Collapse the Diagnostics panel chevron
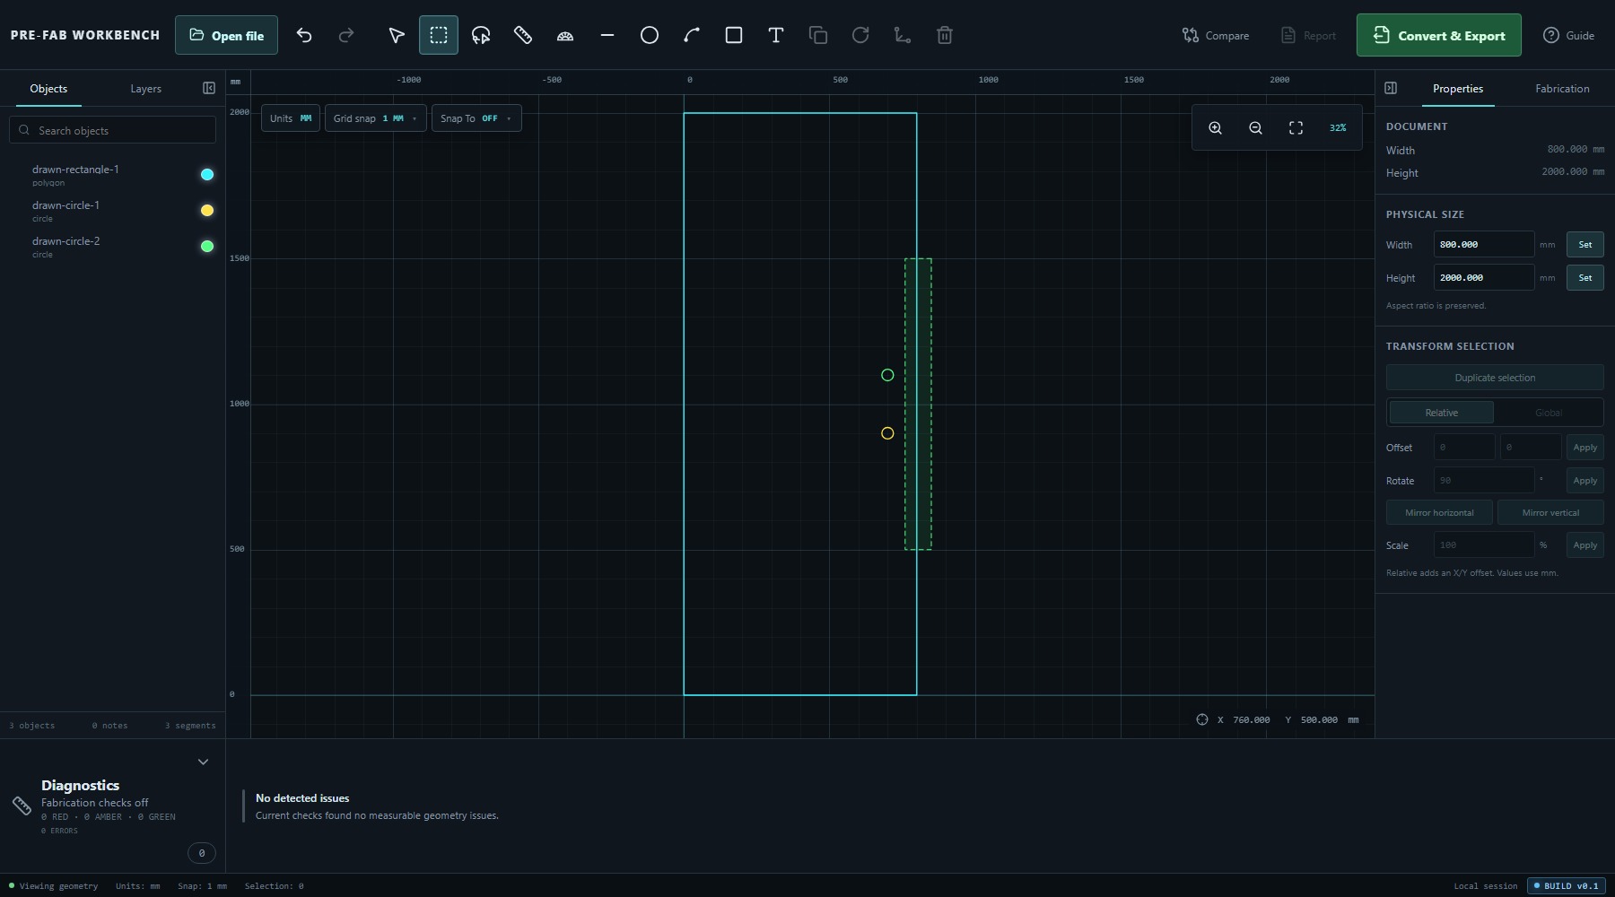1615x897 pixels. (203, 762)
